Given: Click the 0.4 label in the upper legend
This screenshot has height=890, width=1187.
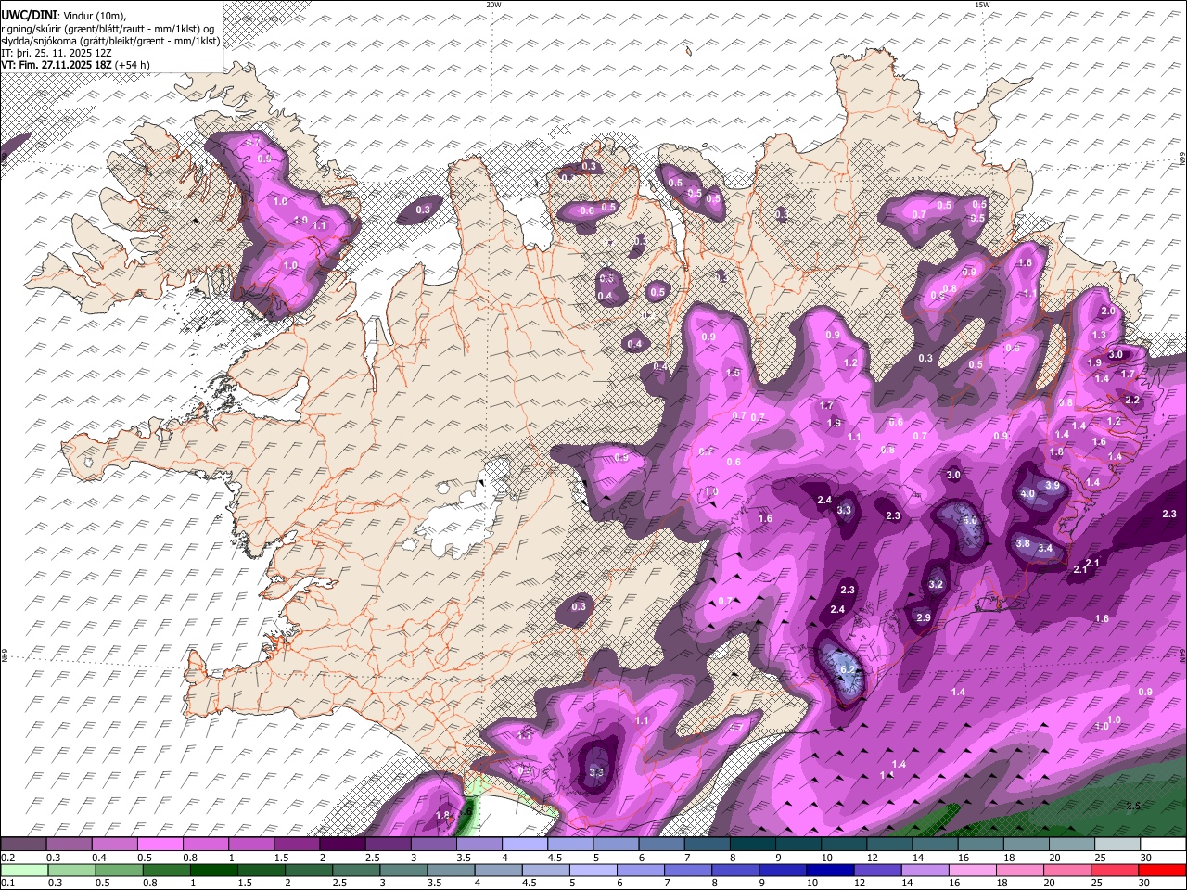Looking at the screenshot, I should tap(99, 858).
